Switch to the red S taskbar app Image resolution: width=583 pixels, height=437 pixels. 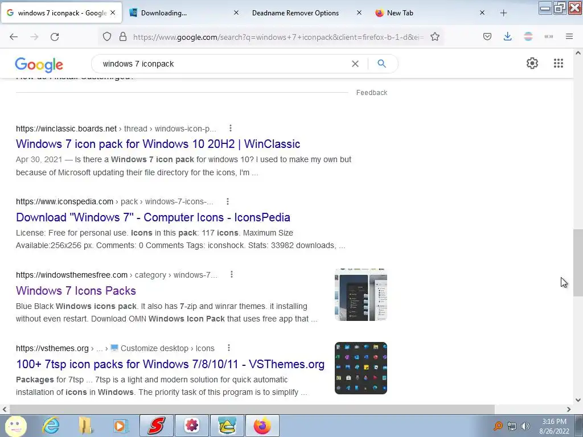[156, 426]
